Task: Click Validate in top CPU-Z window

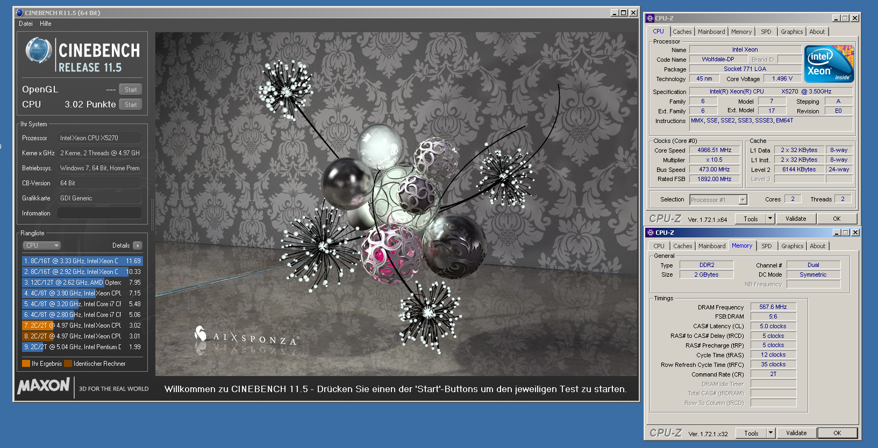Action: 796,219
